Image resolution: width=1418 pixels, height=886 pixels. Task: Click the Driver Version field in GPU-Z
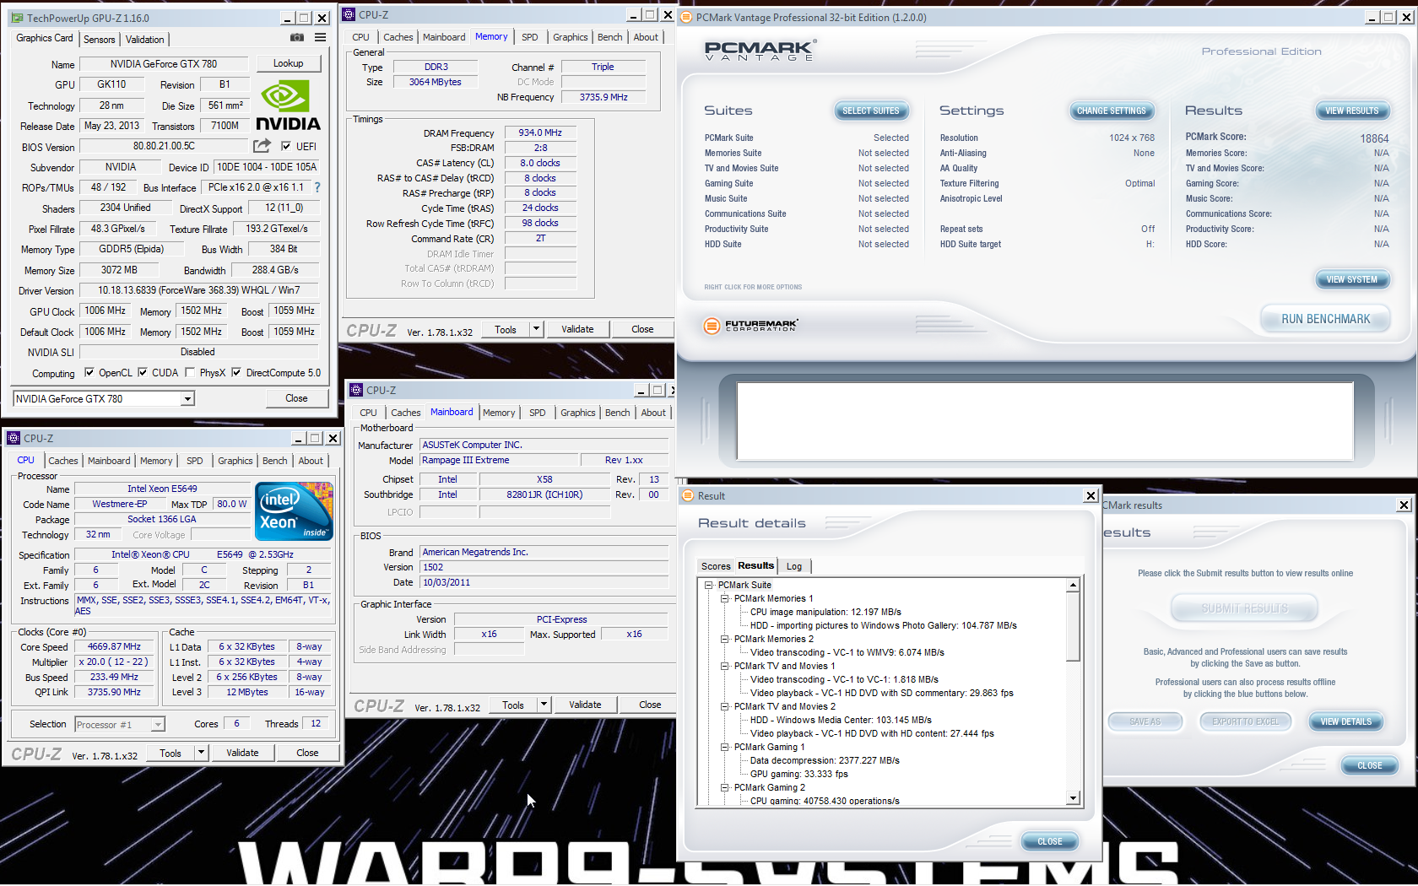198,290
